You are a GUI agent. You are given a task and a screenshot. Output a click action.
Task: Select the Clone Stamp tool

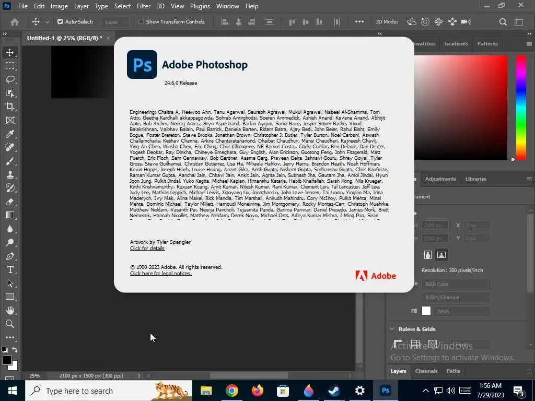10,174
